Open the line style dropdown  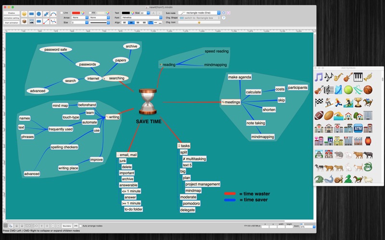[x=100, y=23]
